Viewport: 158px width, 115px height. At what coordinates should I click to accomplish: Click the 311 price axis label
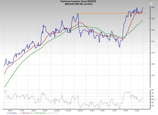point(153,41)
